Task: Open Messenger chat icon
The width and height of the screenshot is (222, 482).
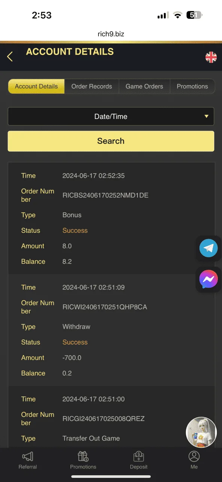Action: pos(208,279)
